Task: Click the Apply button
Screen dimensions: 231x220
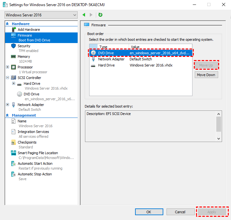Action: click(x=212, y=212)
